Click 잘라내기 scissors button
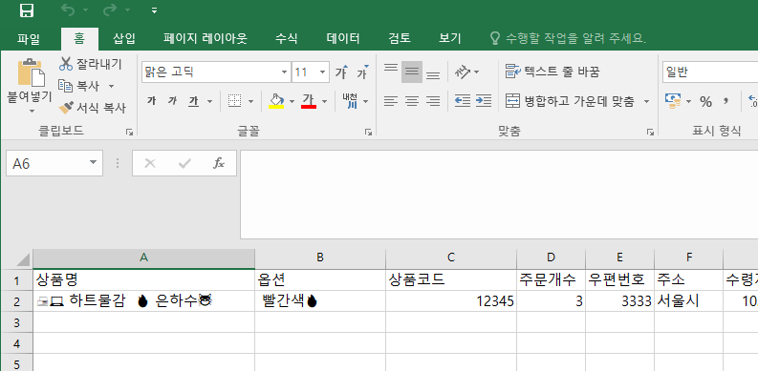This screenshot has height=371, width=758. point(90,64)
